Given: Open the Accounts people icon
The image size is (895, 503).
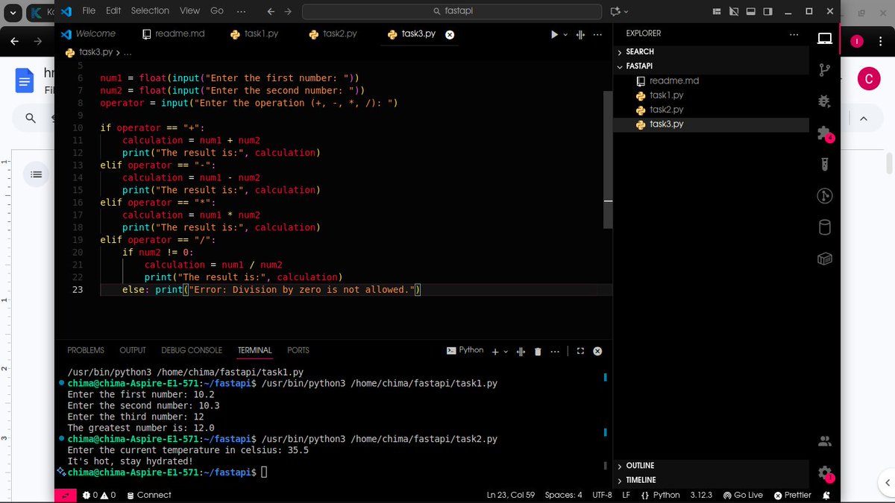Looking at the screenshot, I should [824, 441].
